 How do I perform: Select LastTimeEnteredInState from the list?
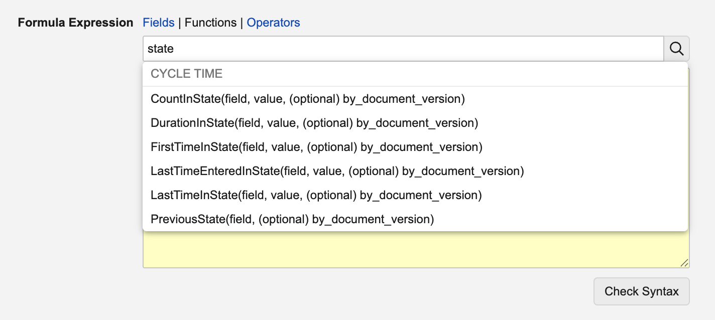pos(337,171)
